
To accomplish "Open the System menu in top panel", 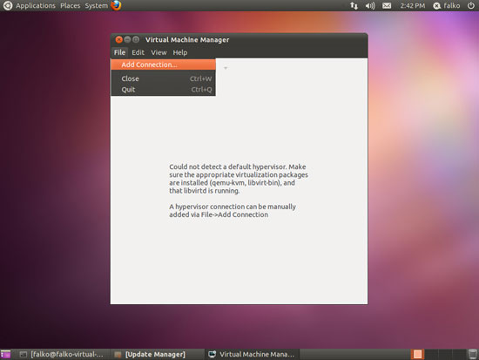I will pyautogui.click(x=96, y=5).
